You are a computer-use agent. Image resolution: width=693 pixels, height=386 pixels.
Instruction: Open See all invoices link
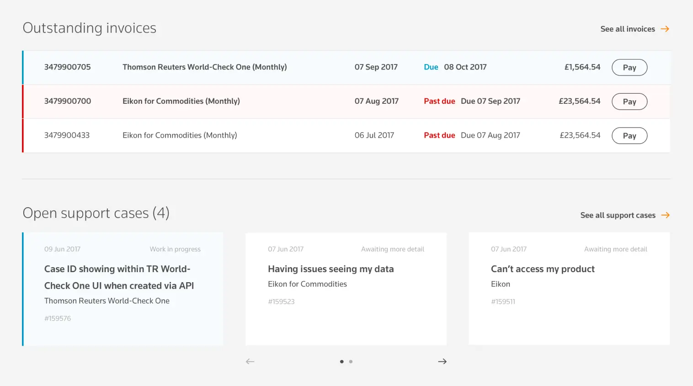[x=628, y=29]
